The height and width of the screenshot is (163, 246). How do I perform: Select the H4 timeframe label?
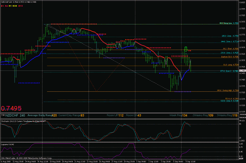6,6
